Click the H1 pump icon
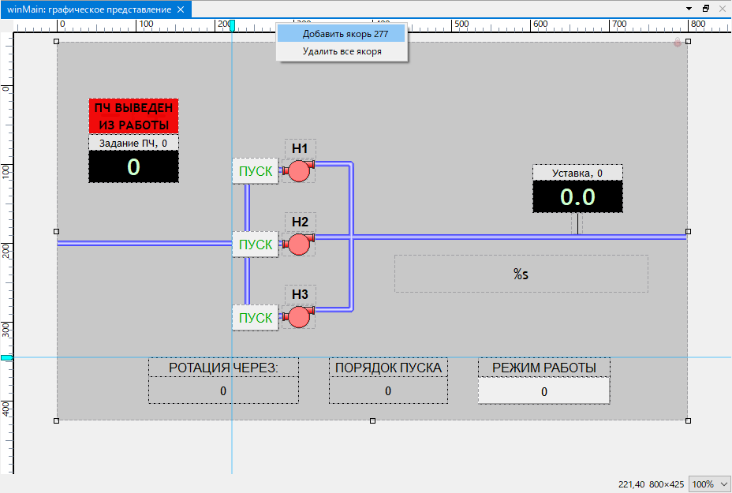 point(299,171)
